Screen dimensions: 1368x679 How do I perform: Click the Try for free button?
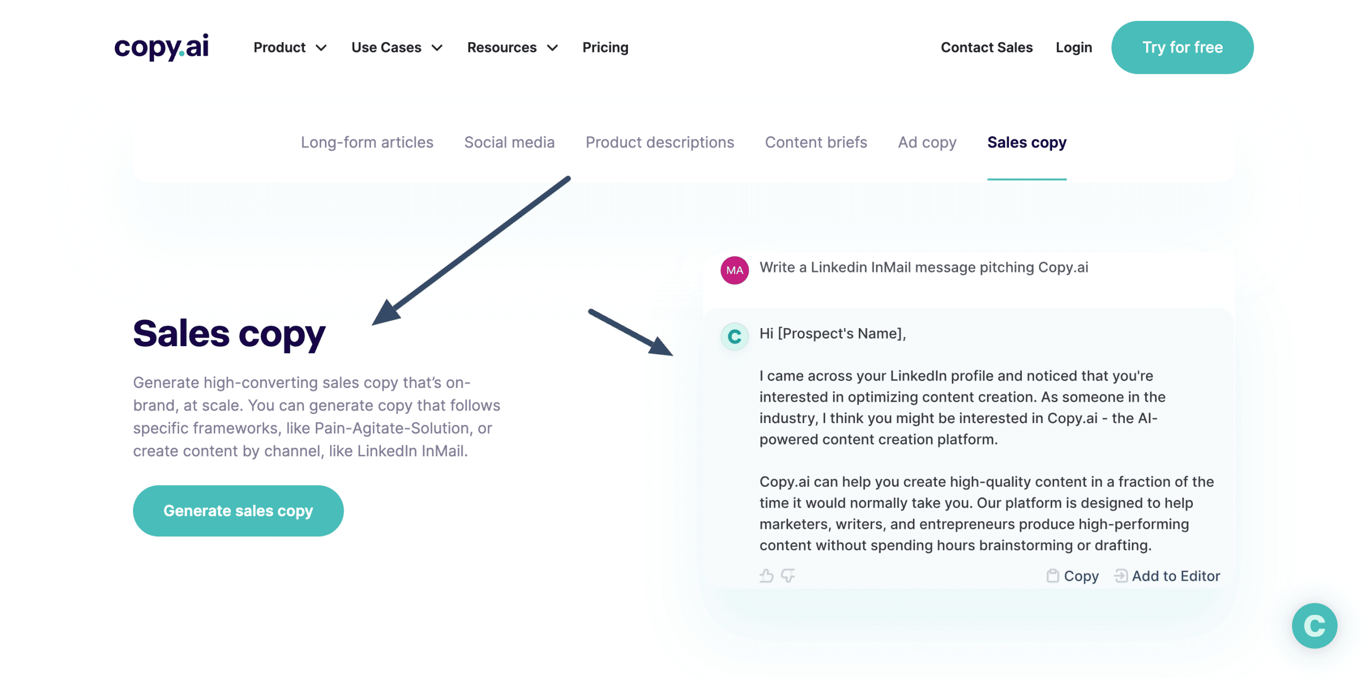[1182, 47]
